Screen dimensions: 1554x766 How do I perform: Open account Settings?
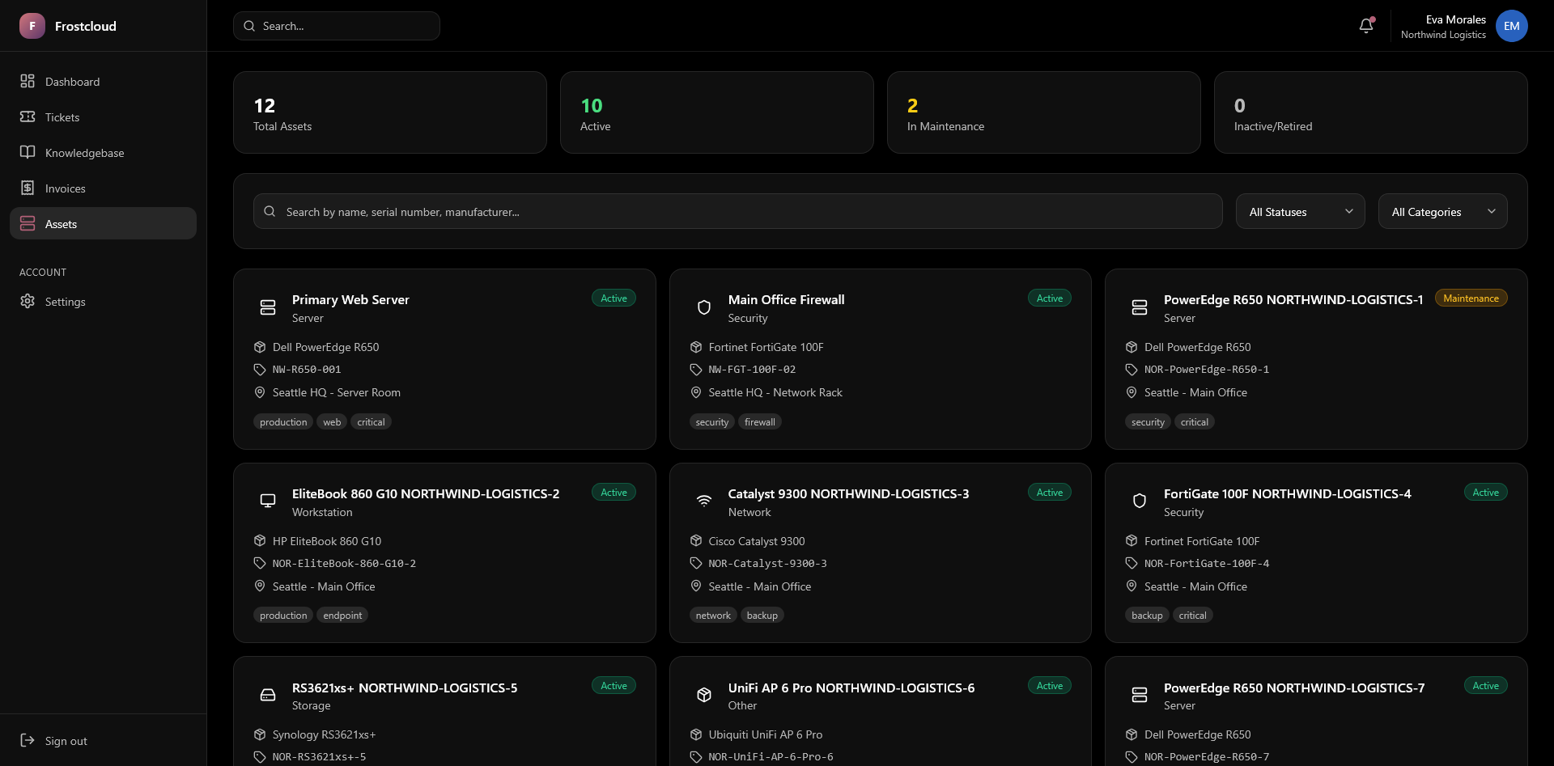[65, 302]
